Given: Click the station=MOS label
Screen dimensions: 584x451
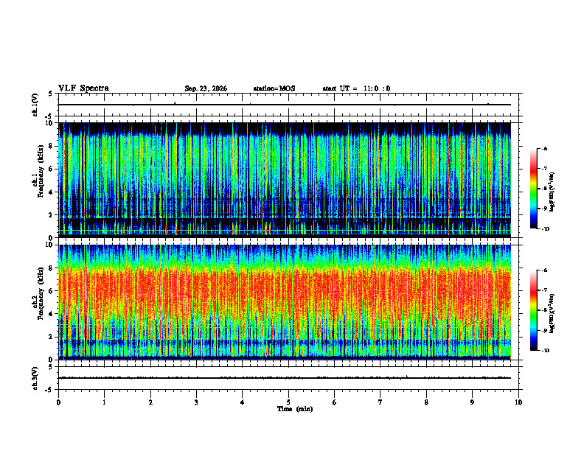Looking at the screenshot, I should click(274, 88).
